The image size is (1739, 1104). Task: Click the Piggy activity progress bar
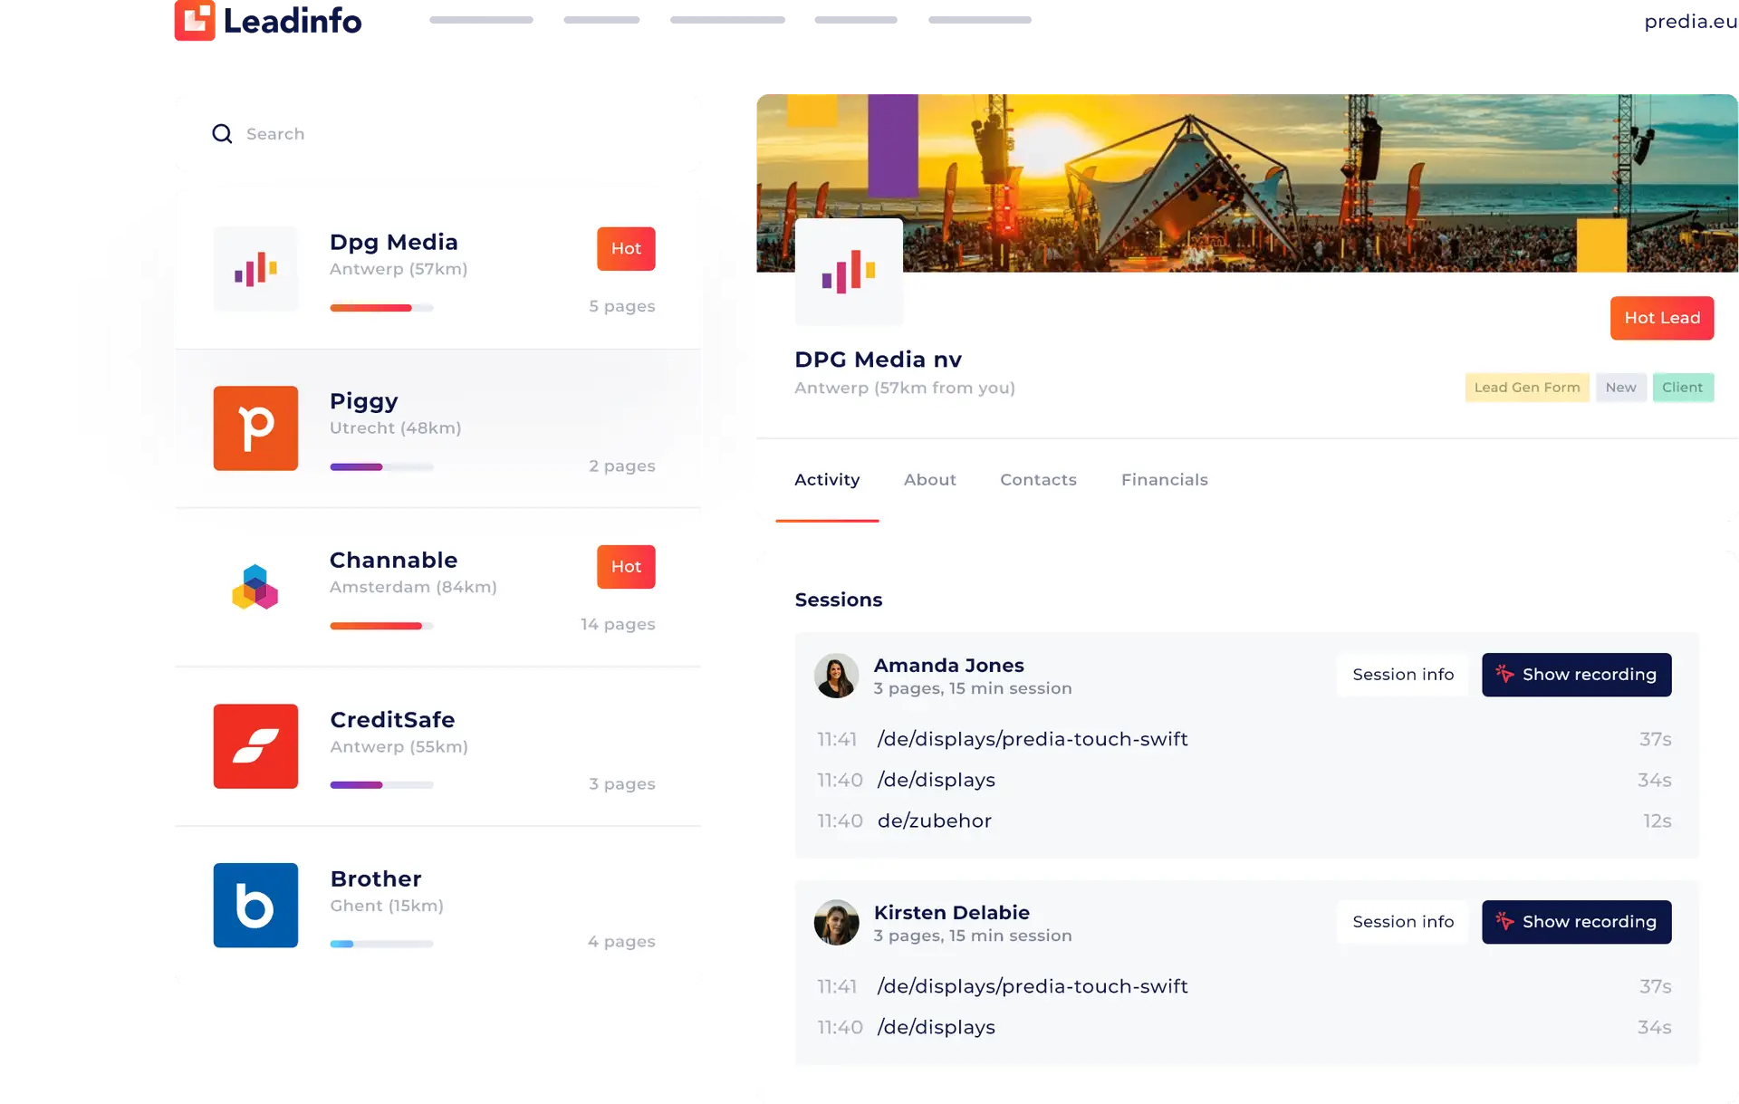(381, 467)
